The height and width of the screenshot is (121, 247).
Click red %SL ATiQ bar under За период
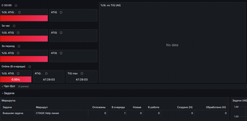[x=24, y=59]
